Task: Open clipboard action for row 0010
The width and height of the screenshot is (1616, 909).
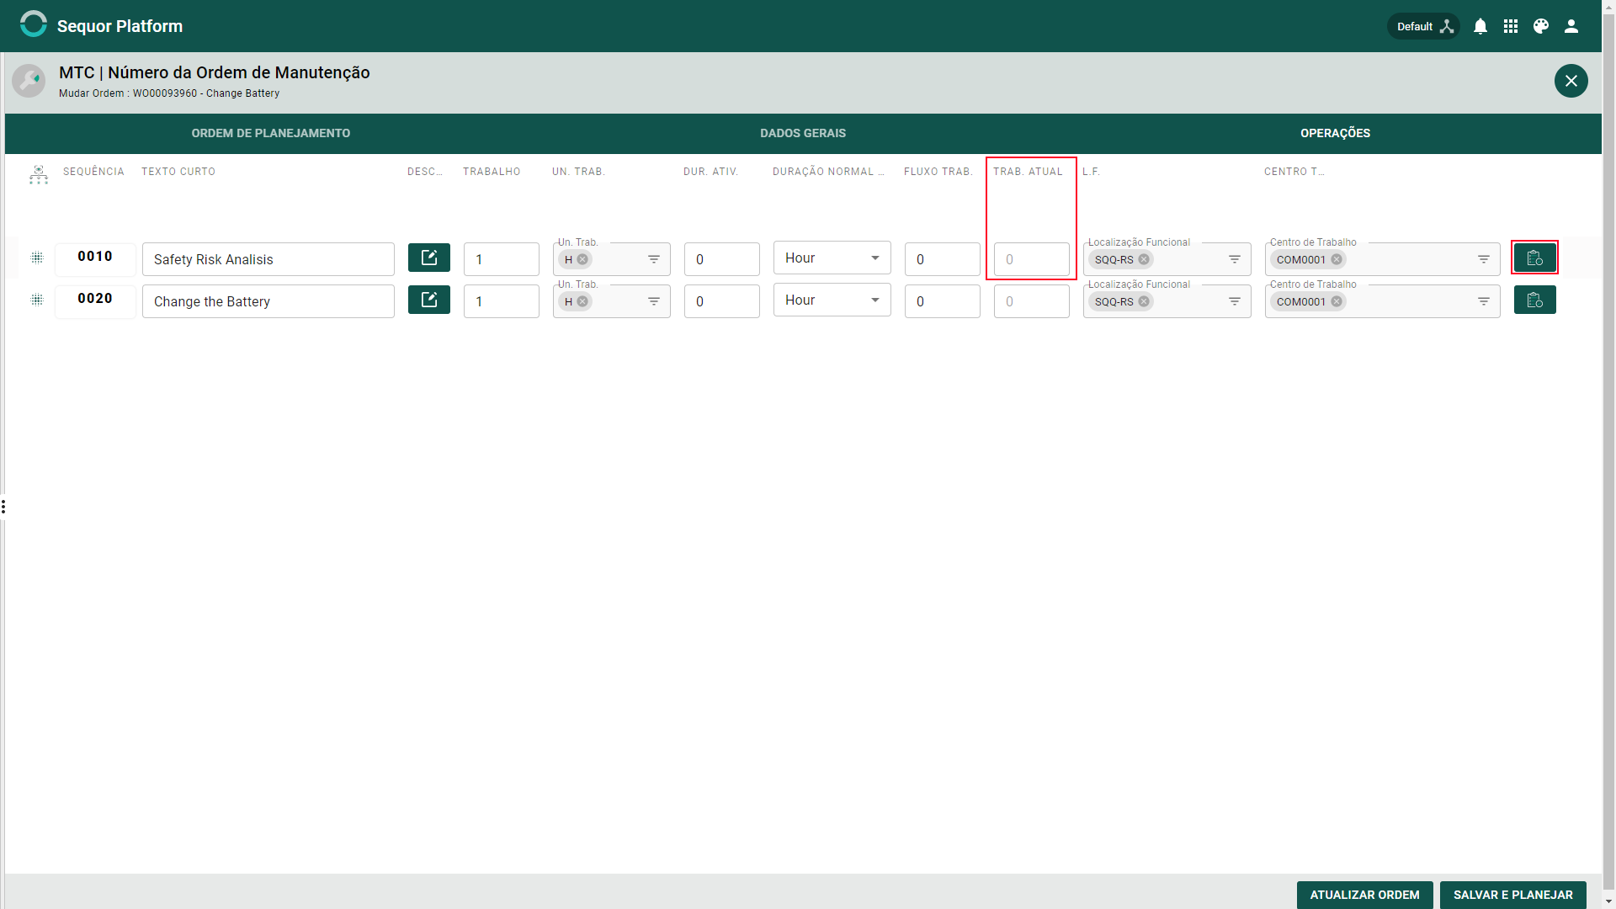Action: pos(1534,258)
